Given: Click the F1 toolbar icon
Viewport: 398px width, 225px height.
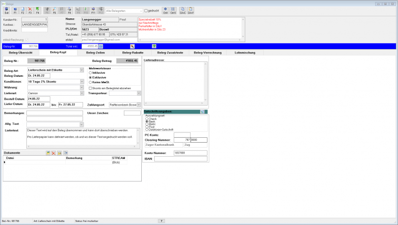Looking at the screenshot, I should (x=15, y=10).
